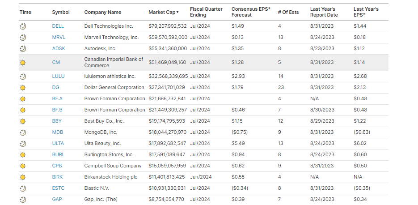Click the Company Name column header

coord(102,12)
